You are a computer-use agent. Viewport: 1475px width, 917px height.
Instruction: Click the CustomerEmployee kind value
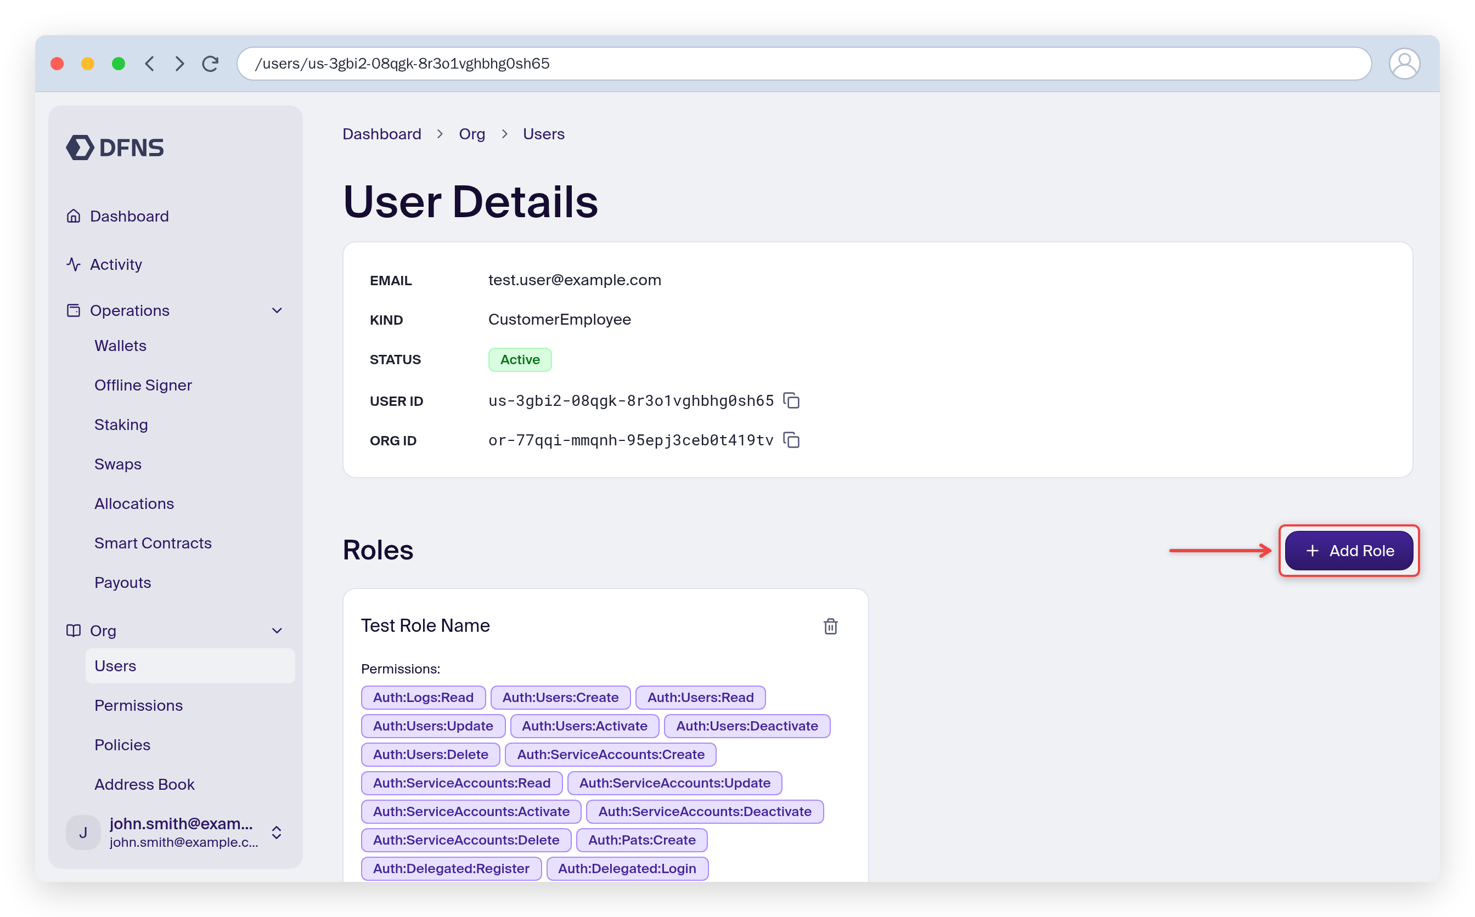coord(559,320)
